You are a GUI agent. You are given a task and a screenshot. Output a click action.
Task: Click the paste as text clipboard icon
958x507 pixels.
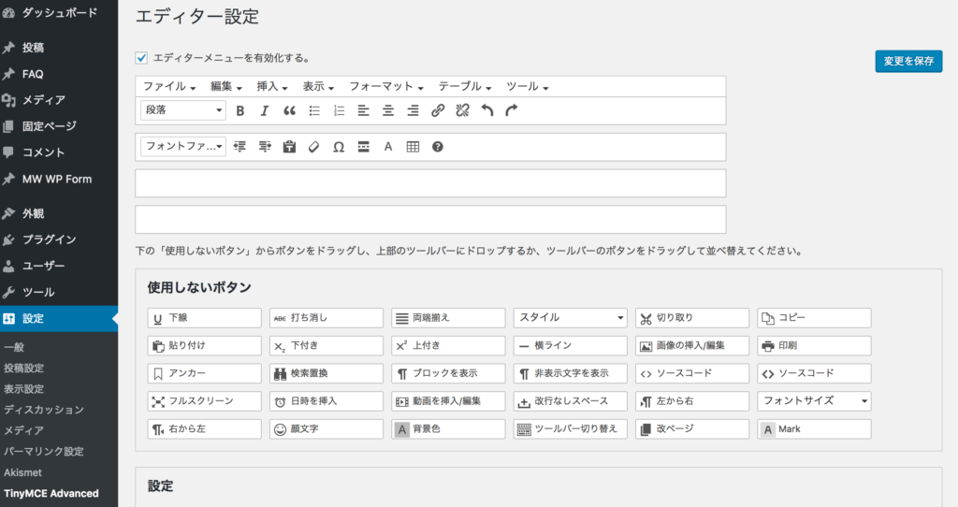pyautogui.click(x=289, y=147)
